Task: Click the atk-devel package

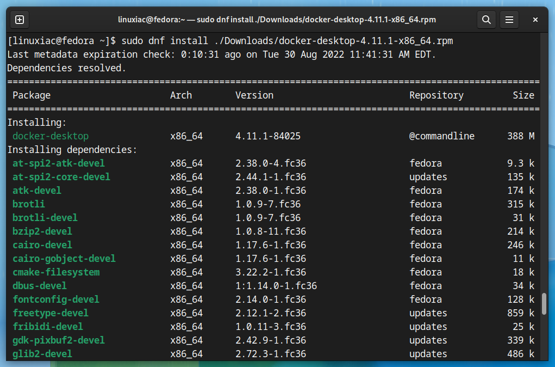Action: point(37,191)
